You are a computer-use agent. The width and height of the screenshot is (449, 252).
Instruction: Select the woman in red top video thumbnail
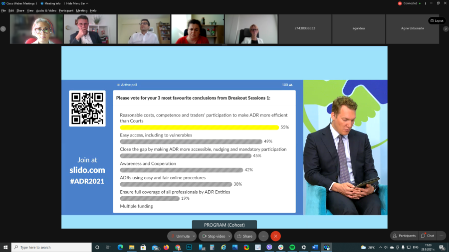click(198, 29)
